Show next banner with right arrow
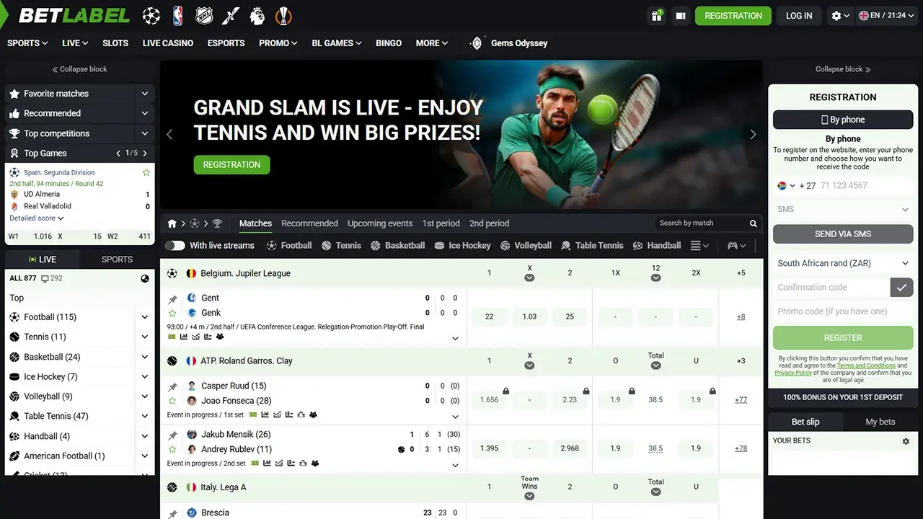 (x=753, y=134)
